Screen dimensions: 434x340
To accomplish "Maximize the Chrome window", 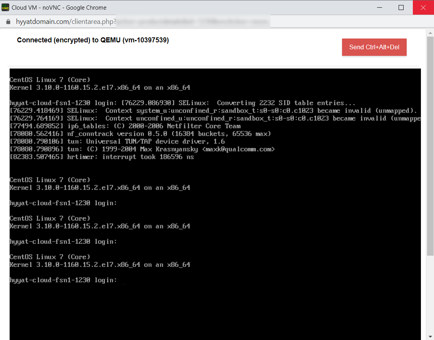I will pos(401,7).
